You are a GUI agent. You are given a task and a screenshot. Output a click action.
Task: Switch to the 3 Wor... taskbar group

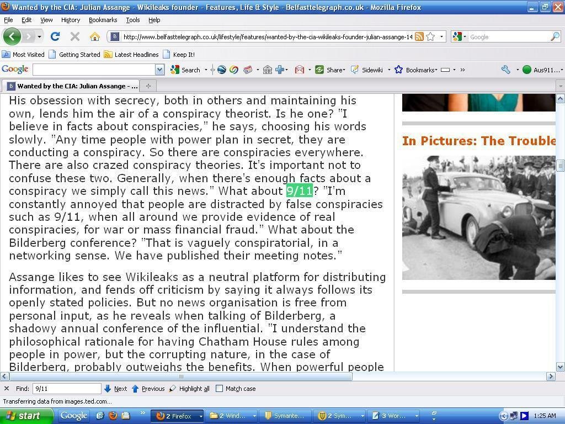[x=395, y=416]
